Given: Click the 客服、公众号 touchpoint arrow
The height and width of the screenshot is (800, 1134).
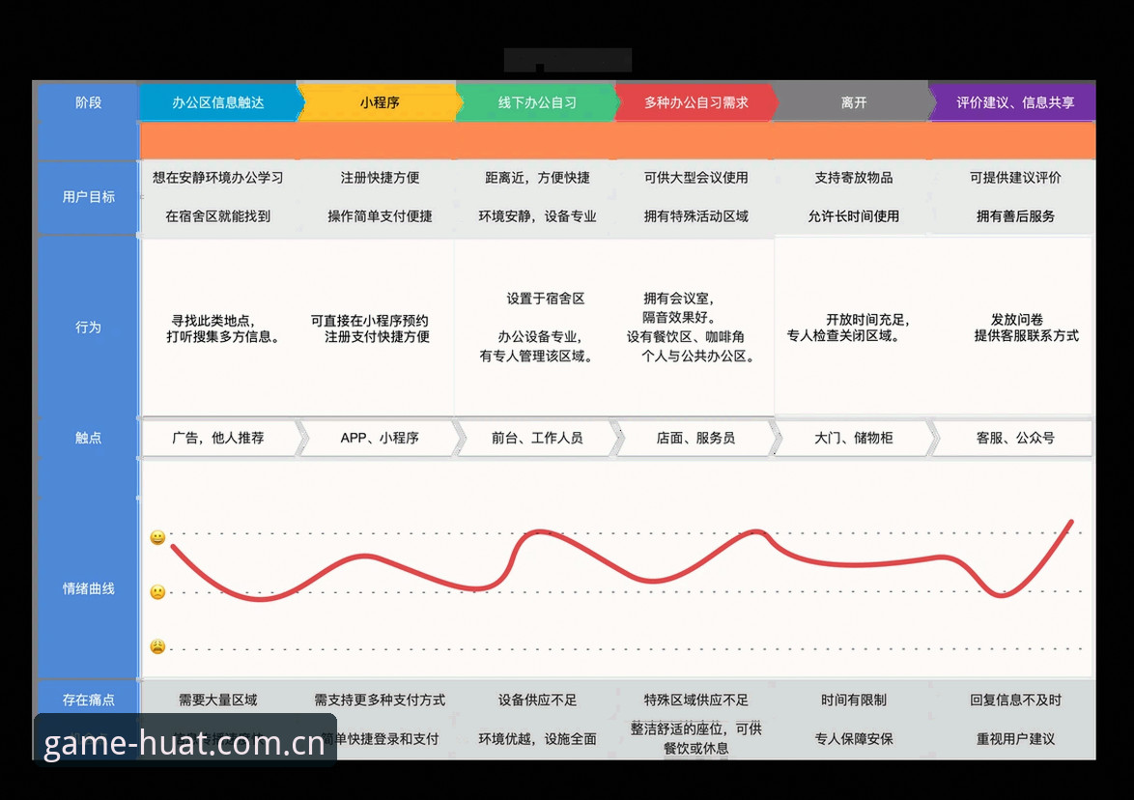Looking at the screenshot, I should pos(1014,438).
